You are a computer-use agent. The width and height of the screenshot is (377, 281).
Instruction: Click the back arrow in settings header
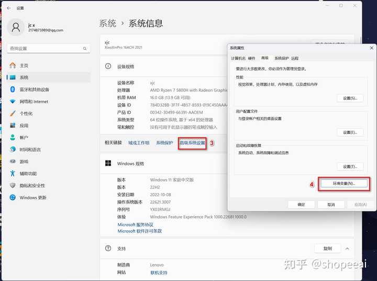click(x=9, y=8)
